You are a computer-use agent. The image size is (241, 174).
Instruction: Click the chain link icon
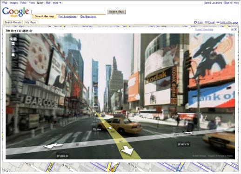218,22
